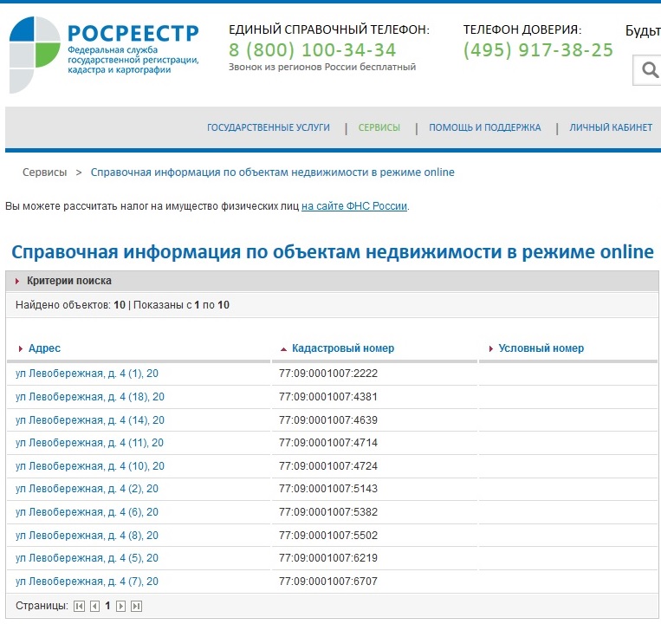
Task: Go to next results page
Action: (121, 607)
